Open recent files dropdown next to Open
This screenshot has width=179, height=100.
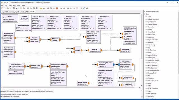[x=11, y=8]
